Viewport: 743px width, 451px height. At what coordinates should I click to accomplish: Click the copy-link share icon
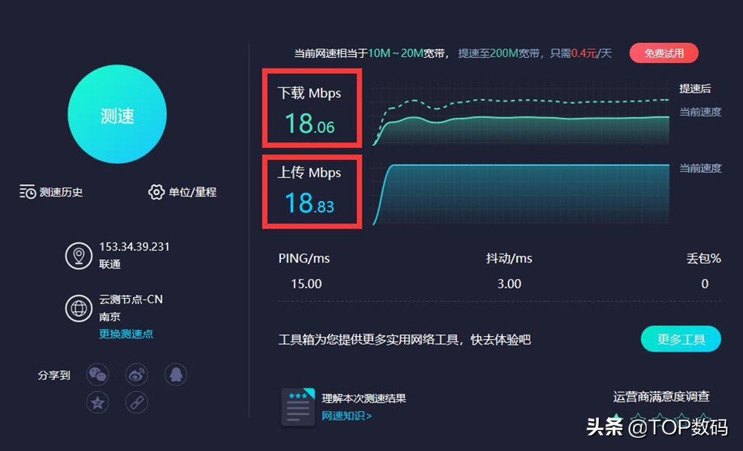click(137, 402)
